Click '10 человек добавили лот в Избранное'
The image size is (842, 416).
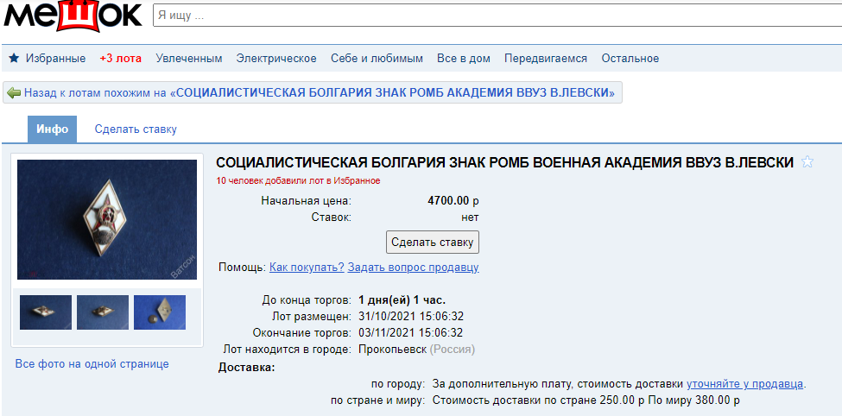298,181
